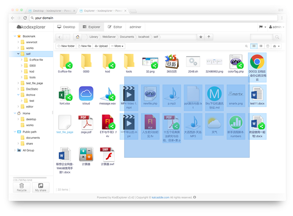Open the DOCQ Chrome-style icon
This screenshot has height=216, width=293.
click(257, 62)
